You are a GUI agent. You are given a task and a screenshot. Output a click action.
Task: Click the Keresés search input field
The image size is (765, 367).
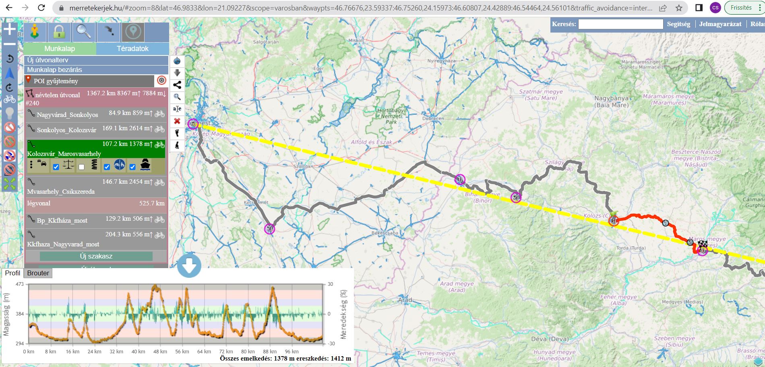click(x=620, y=24)
